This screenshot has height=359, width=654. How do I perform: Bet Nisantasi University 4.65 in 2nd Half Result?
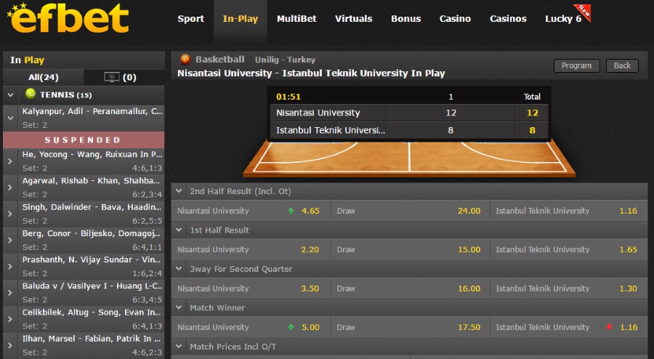tap(250, 211)
